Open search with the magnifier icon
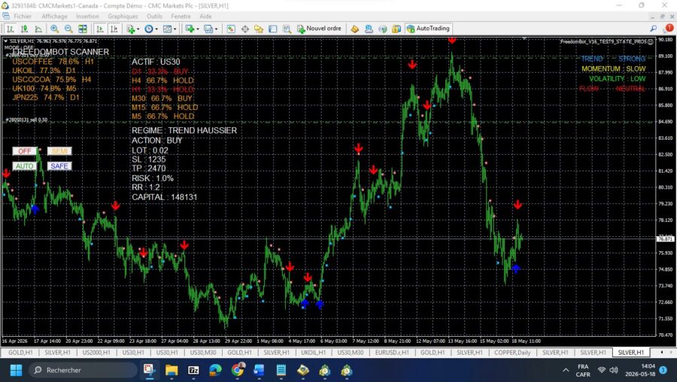Screen dimensions: 677x382 coord(654,29)
